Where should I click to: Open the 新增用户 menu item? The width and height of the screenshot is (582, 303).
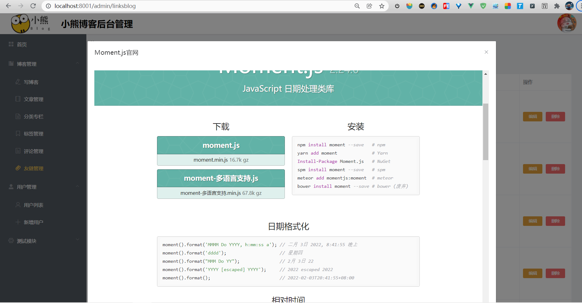43,222
